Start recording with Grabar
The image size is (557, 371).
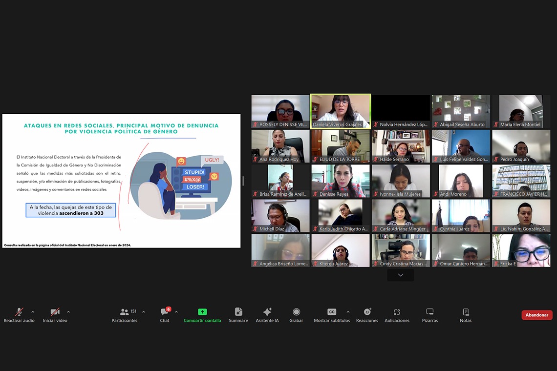click(x=296, y=313)
